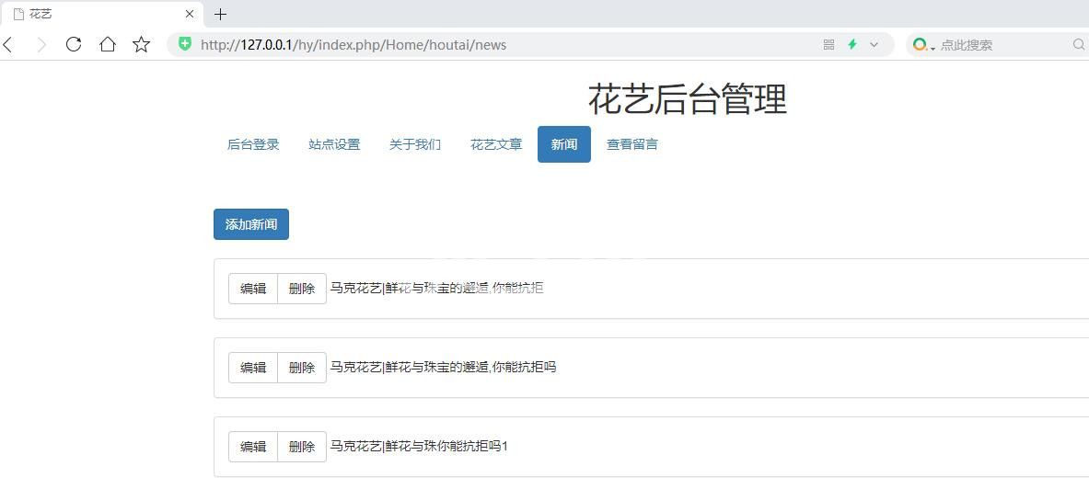
Task: Click the refresh page icon
Action: click(x=74, y=44)
